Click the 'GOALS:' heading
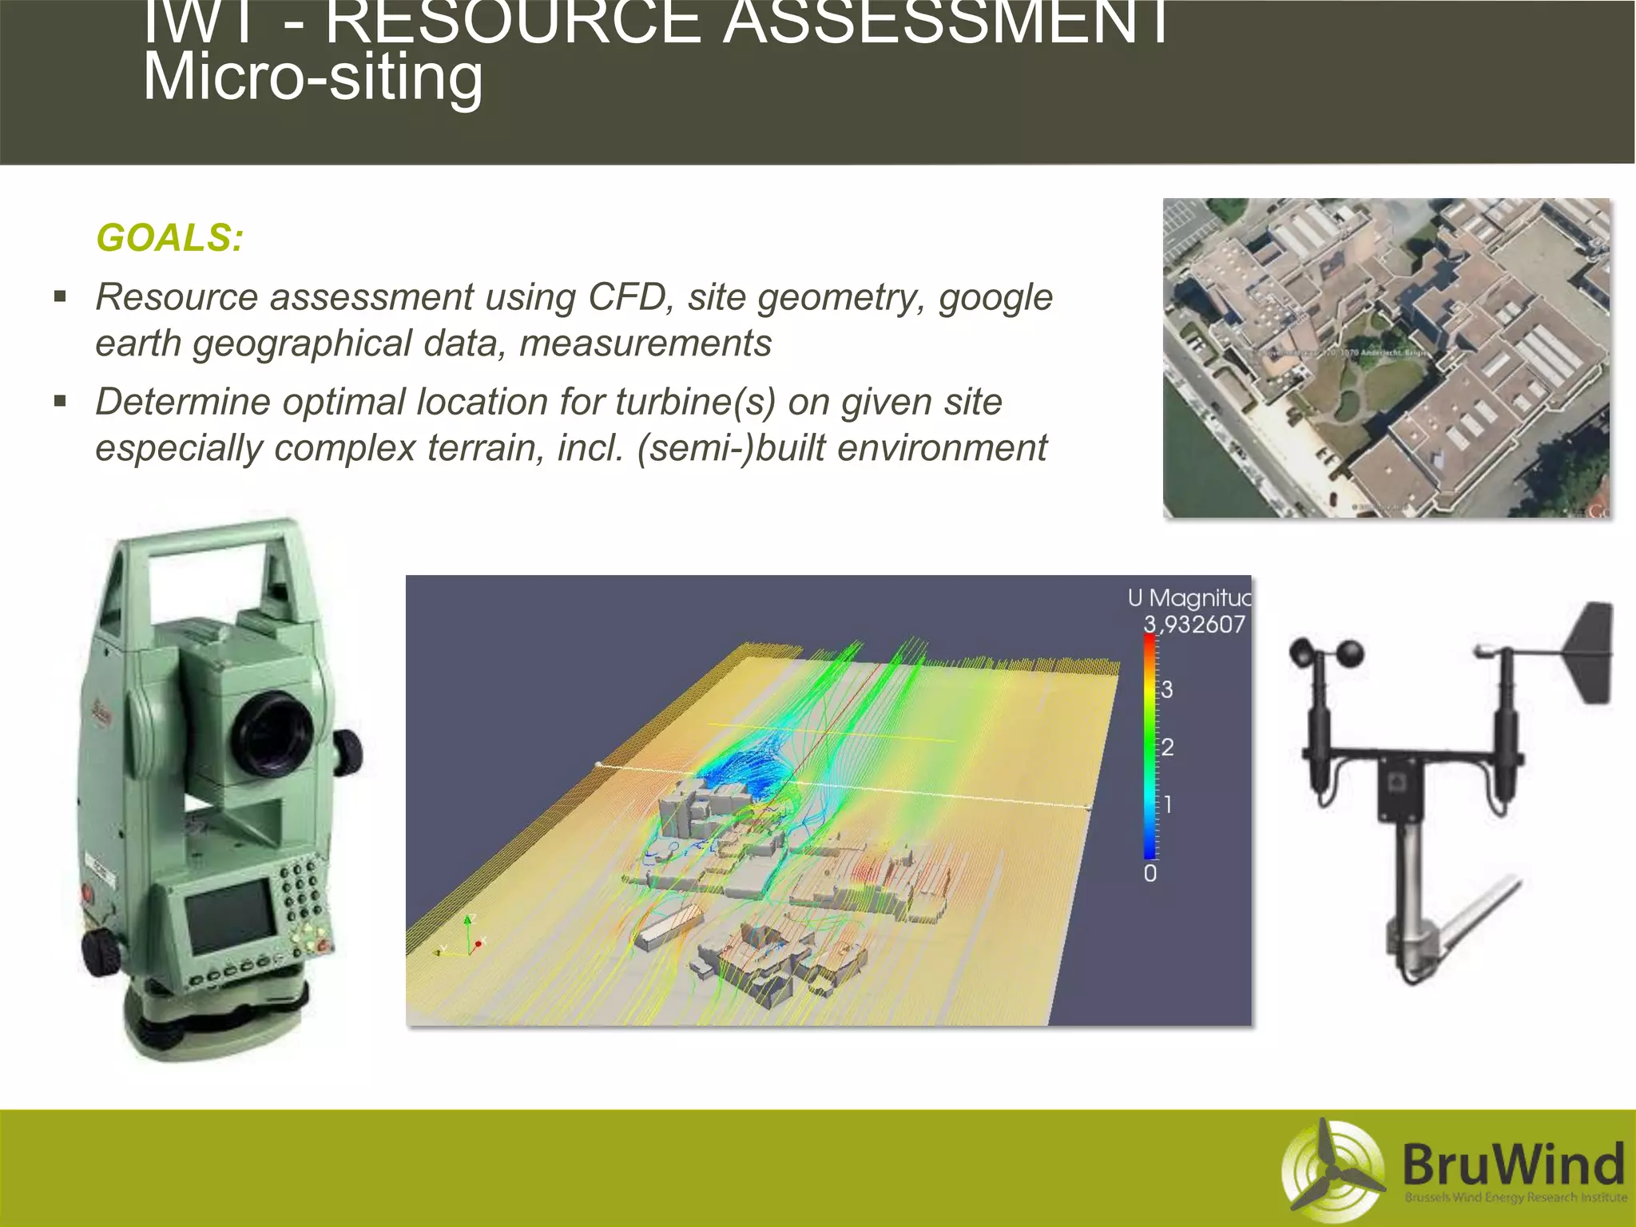This screenshot has height=1227, width=1636. [169, 238]
